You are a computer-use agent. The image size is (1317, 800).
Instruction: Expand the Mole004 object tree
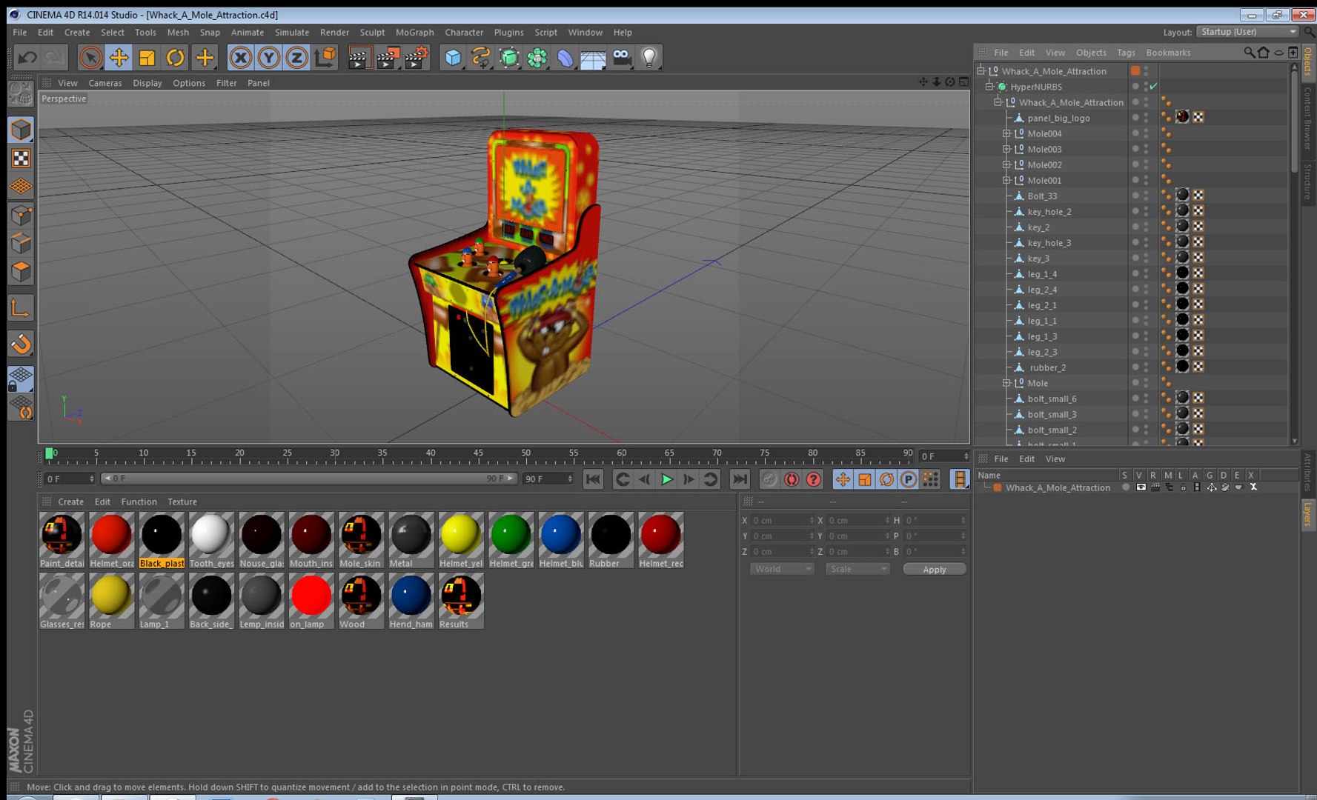click(1006, 134)
